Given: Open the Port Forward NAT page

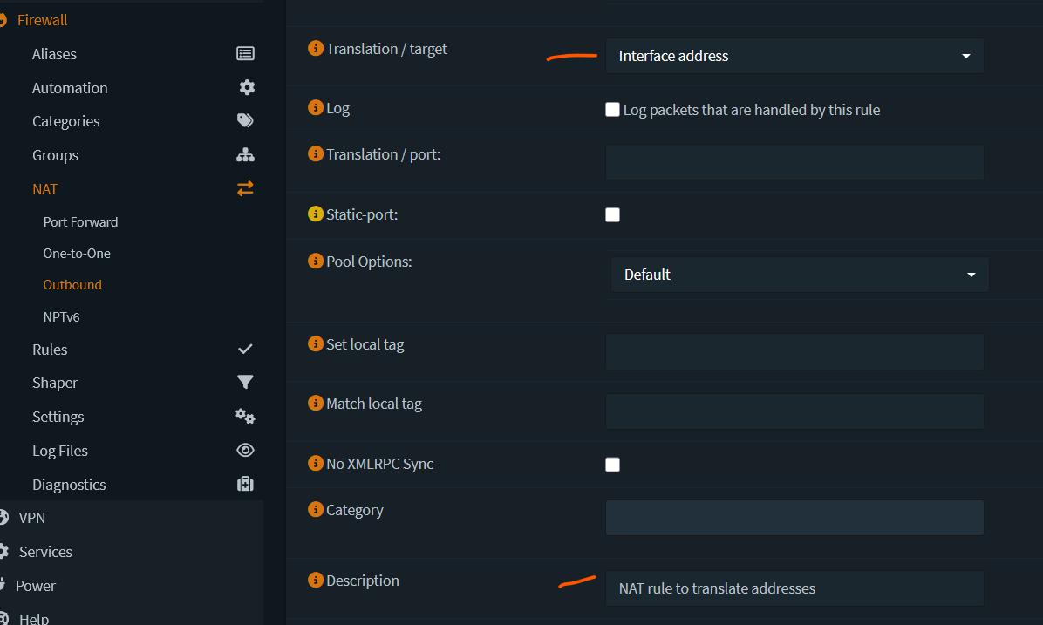Looking at the screenshot, I should pos(80,222).
